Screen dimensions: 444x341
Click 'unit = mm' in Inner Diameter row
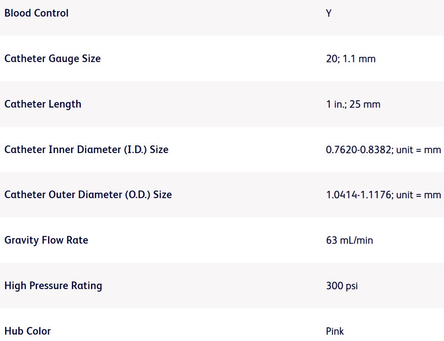click(x=418, y=150)
